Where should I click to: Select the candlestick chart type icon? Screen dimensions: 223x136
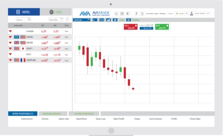point(102,20)
